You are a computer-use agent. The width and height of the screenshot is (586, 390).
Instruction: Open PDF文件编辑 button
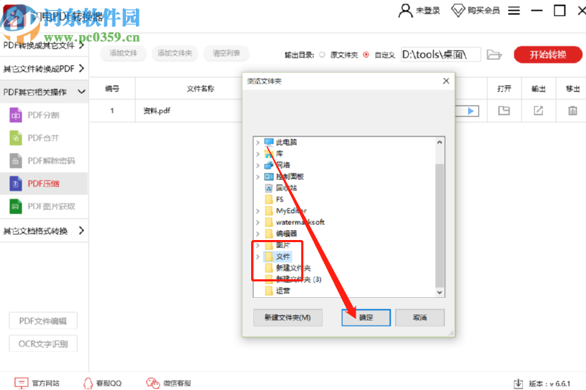pos(43,321)
